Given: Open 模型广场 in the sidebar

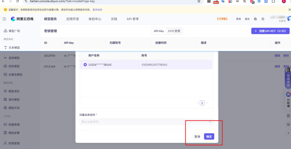Looking at the screenshot, I should click(14, 31).
